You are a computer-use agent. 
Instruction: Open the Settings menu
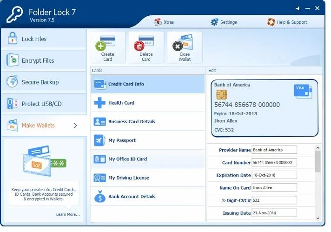[x=224, y=22]
